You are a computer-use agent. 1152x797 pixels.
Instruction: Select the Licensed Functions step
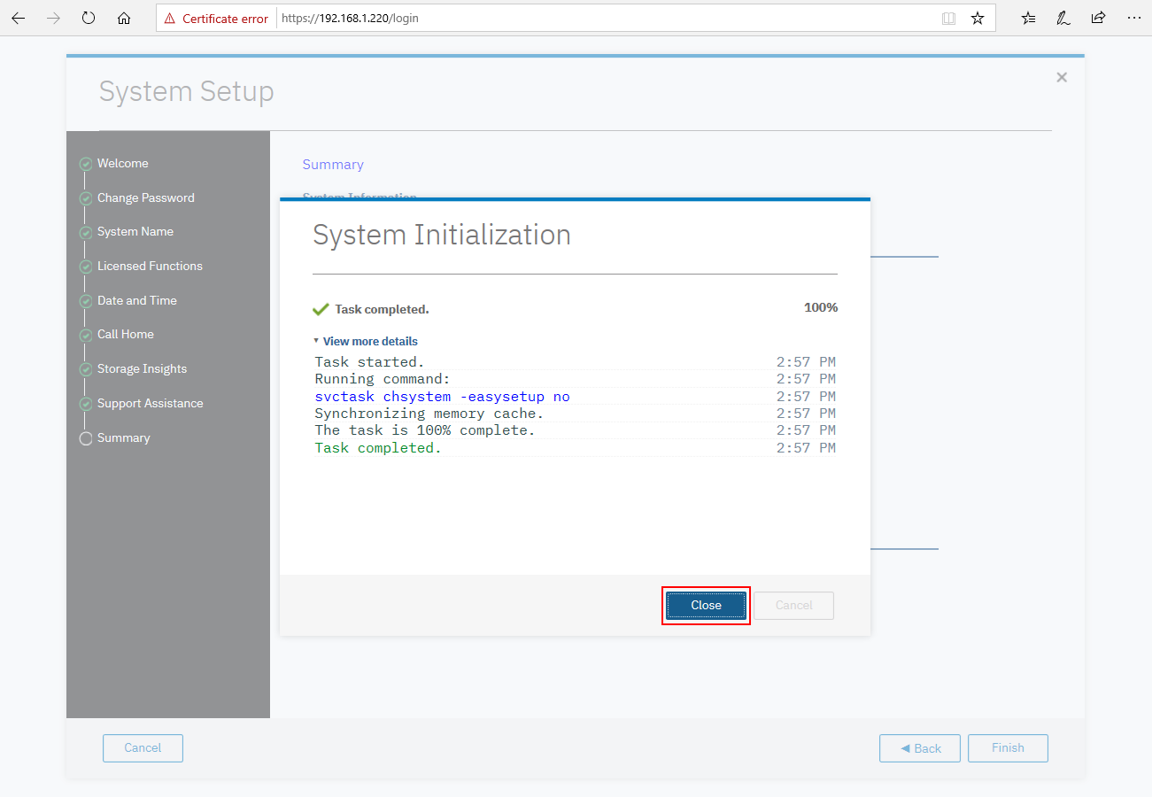click(150, 266)
